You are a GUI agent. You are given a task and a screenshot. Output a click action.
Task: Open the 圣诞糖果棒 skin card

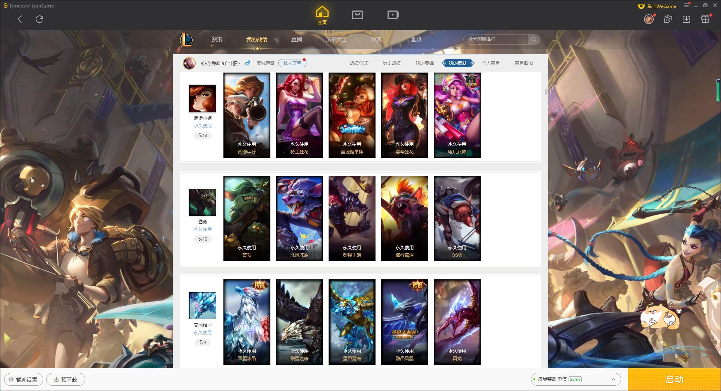pyautogui.click(x=352, y=115)
